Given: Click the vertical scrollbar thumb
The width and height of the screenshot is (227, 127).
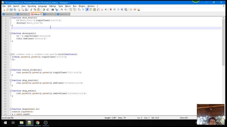Looking at the screenshot, I should click(x=223, y=42).
